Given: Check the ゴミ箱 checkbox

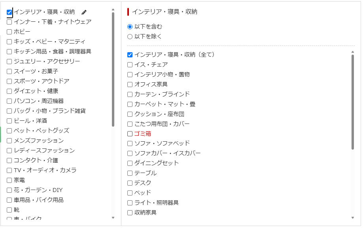Looking at the screenshot, I should [x=130, y=134].
